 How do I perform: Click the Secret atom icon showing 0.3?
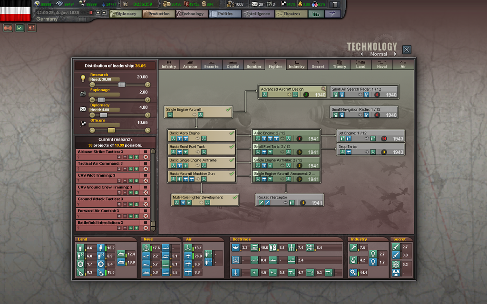click(396, 264)
